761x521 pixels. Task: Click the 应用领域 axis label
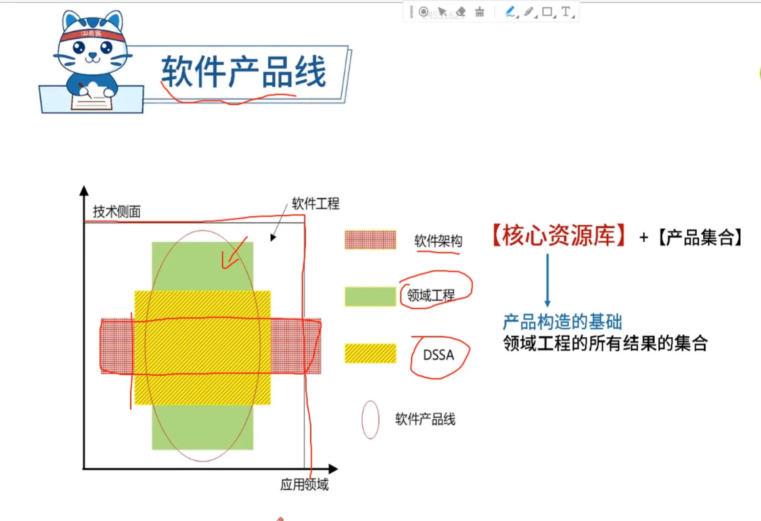click(304, 484)
